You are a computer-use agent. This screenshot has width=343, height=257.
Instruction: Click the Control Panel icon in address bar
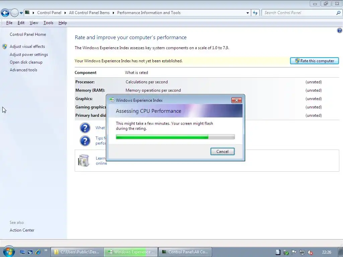(27, 12)
